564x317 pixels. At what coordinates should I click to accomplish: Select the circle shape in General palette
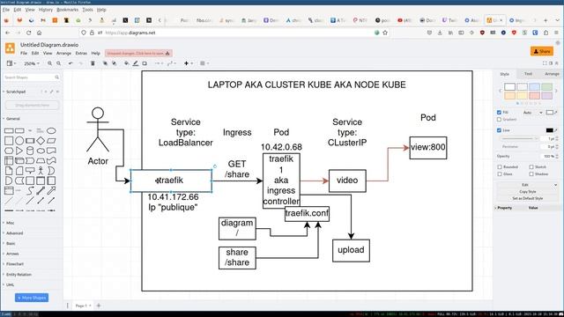(19, 141)
